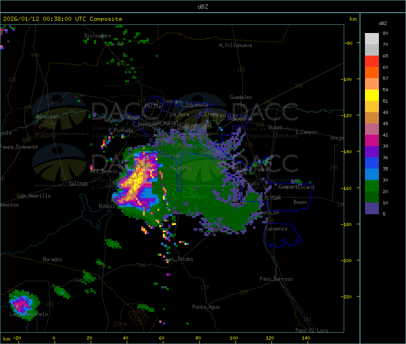
Task: Click the Cda_Amarilla map label
Action: (x=34, y=196)
